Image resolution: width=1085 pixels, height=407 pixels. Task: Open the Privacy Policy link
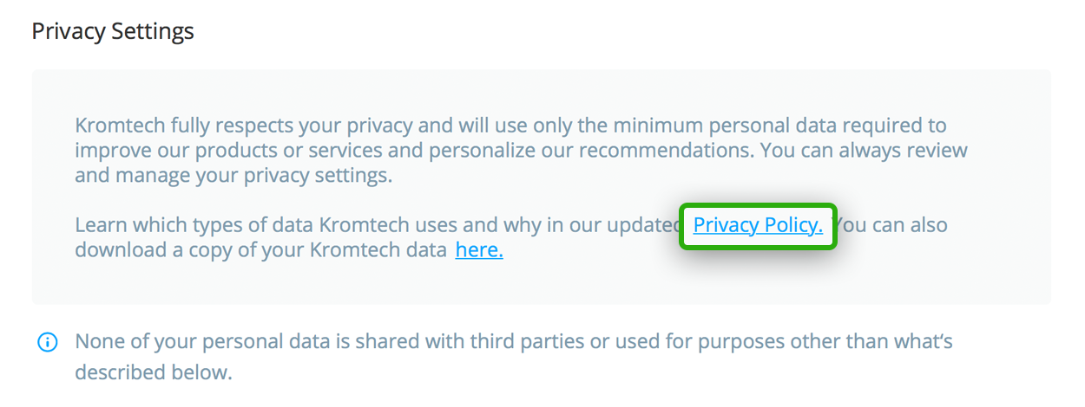click(758, 226)
